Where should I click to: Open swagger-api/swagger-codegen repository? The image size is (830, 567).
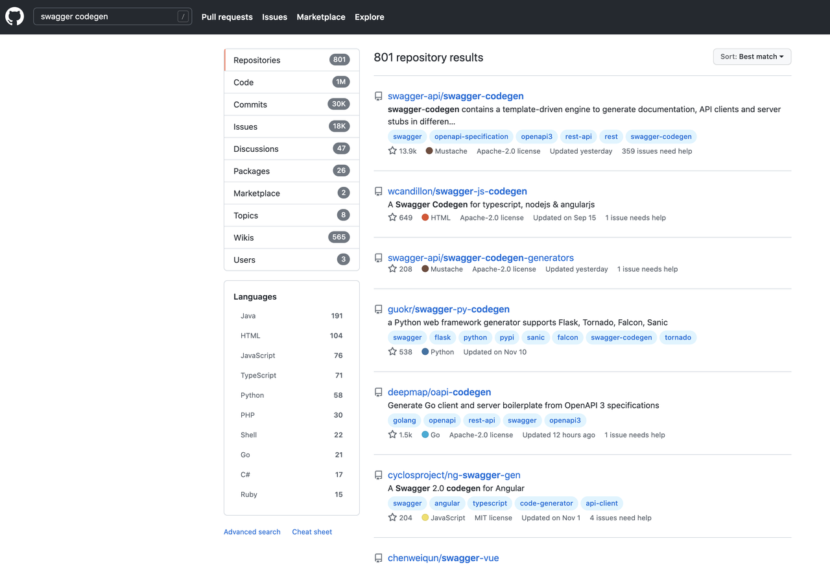(x=456, y=96)
